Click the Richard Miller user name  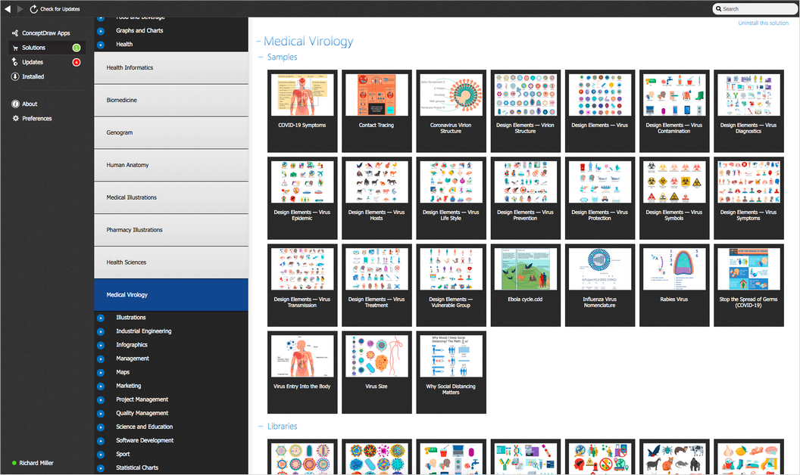pos(36,464)
